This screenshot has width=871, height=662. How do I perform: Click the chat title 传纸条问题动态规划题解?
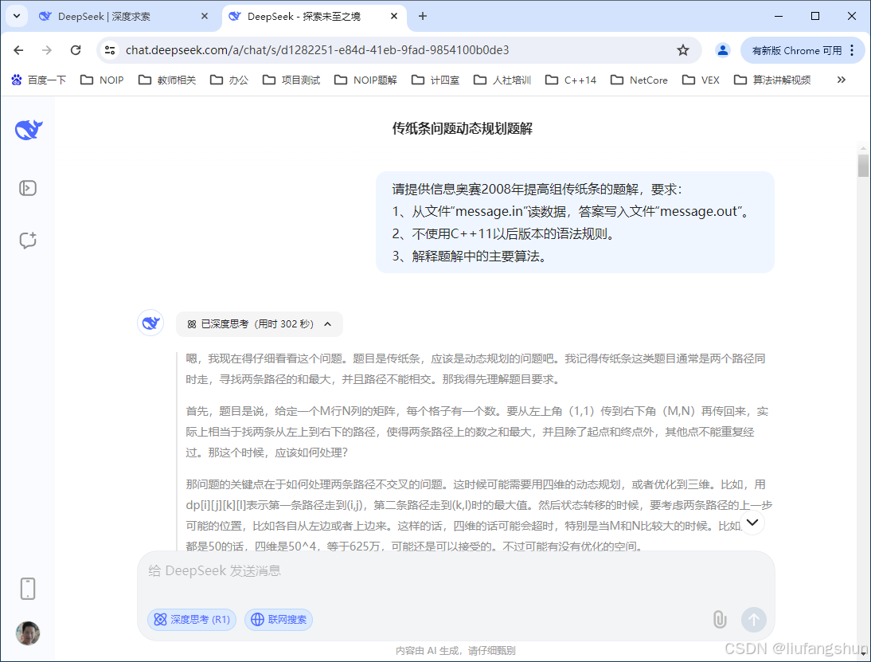(x=462, y=129)
